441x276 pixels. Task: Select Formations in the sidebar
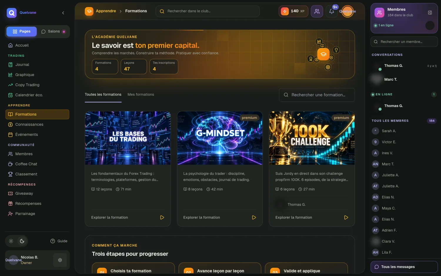(37, 114)
